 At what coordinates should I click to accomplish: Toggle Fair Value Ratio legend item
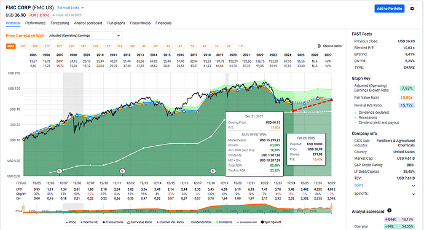[139, 222]
